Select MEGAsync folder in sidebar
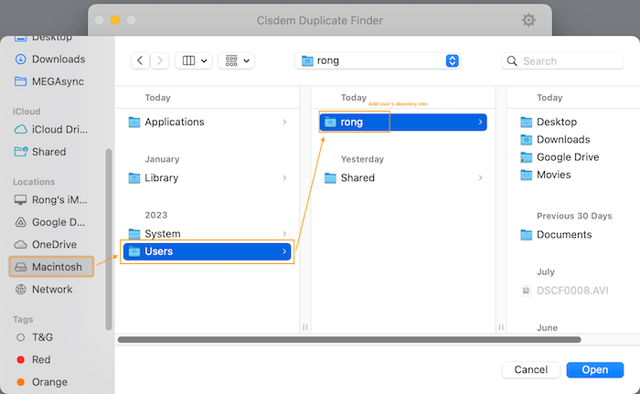The image size is (640, 394). click(59, 81)
